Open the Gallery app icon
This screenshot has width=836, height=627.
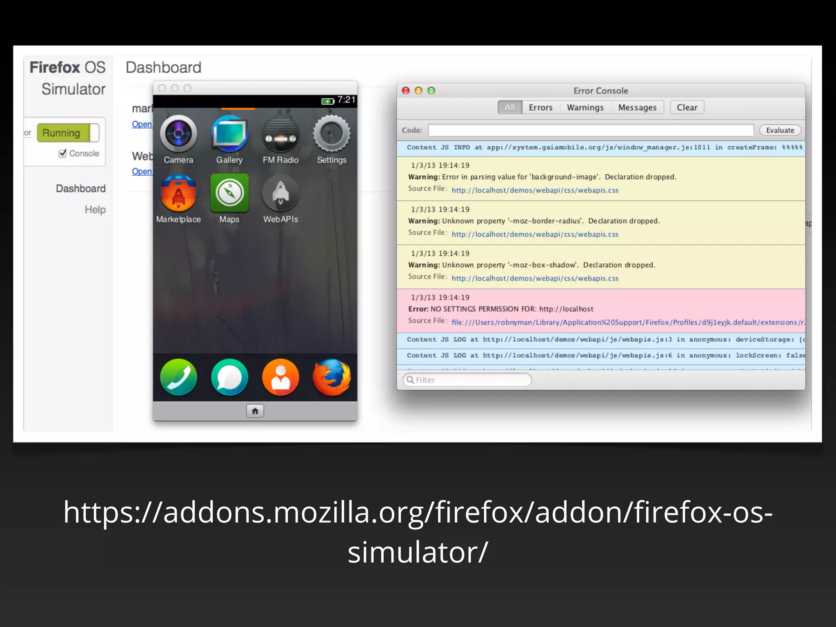pos(229,134)
